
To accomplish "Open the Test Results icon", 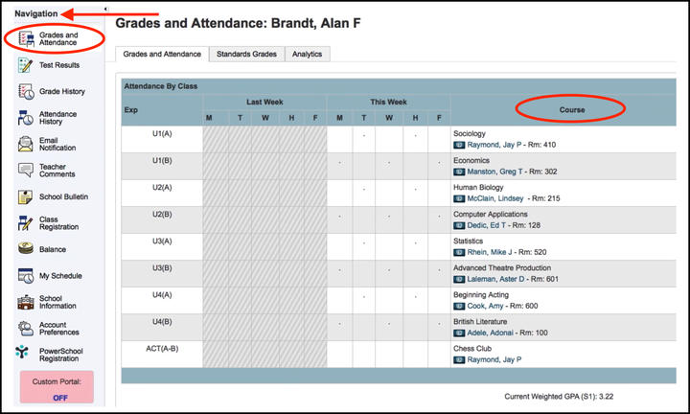I will coord(26,65).
